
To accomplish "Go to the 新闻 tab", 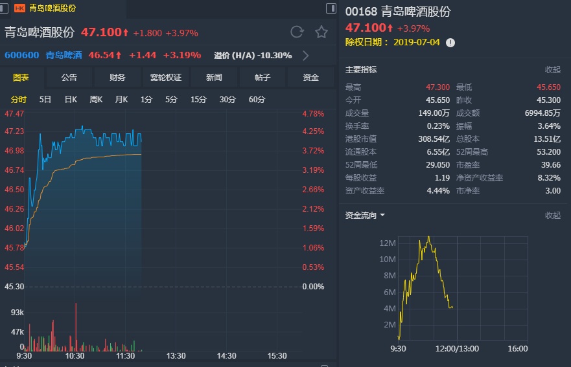I will click(214, 78).
